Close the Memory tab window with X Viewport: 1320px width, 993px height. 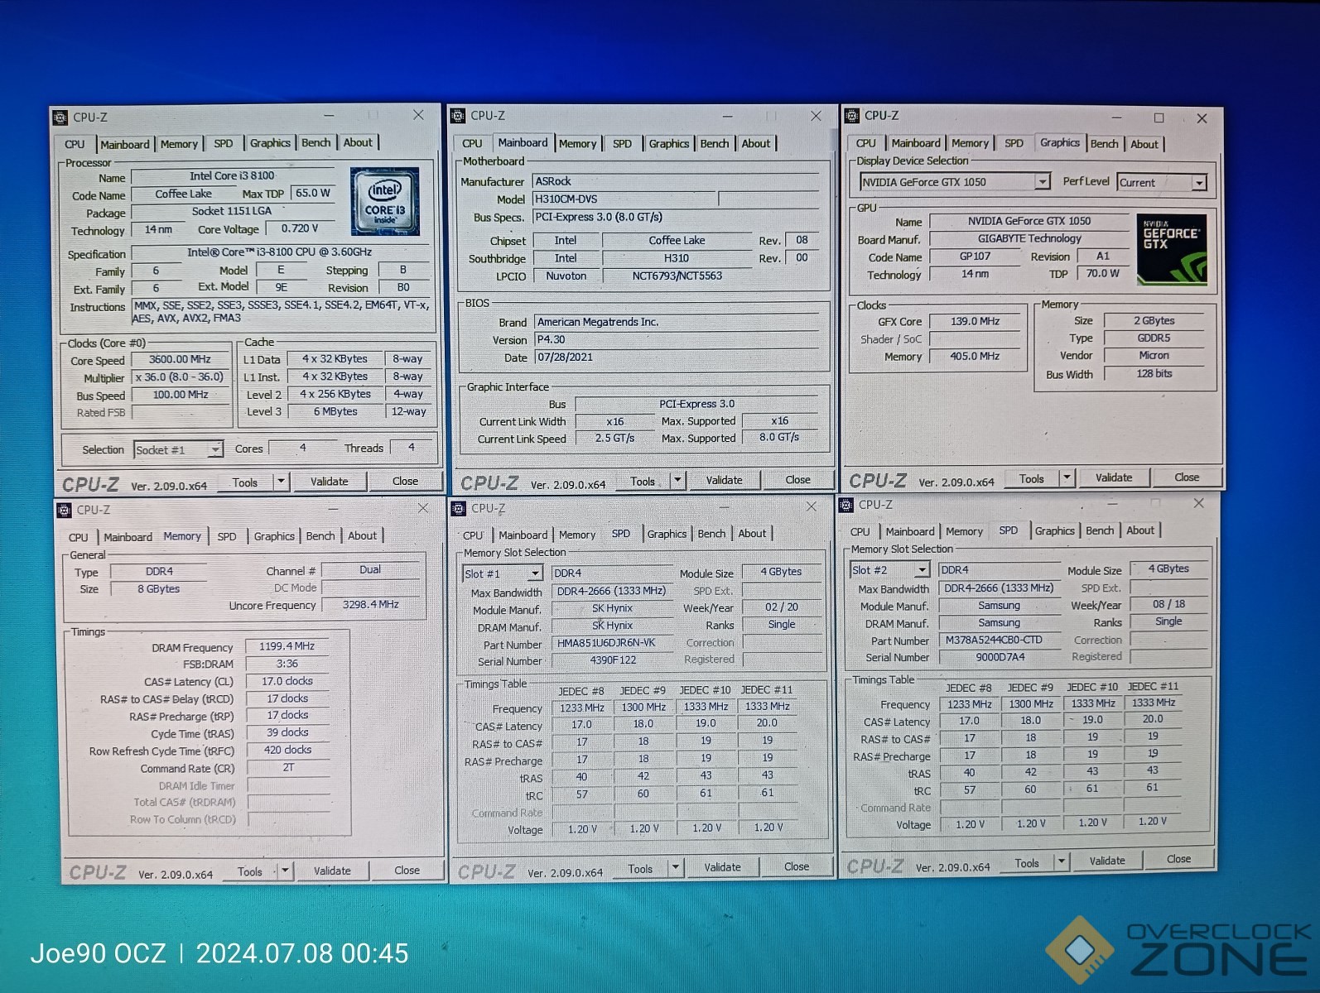point(423,507)
